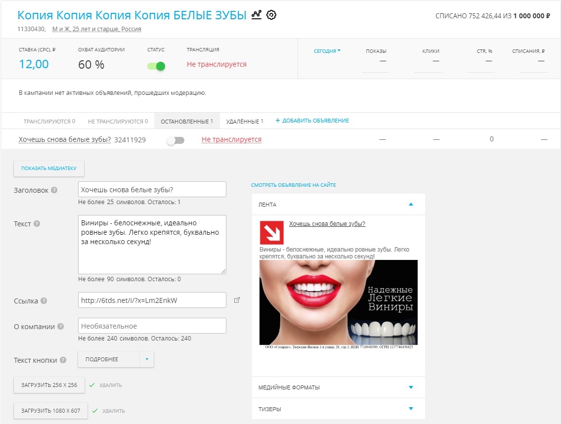The width and height of the screenshot is (561, 424).
Task: Click Загрузить 1080 x 607 button
Action: click(x=50, y=411)
